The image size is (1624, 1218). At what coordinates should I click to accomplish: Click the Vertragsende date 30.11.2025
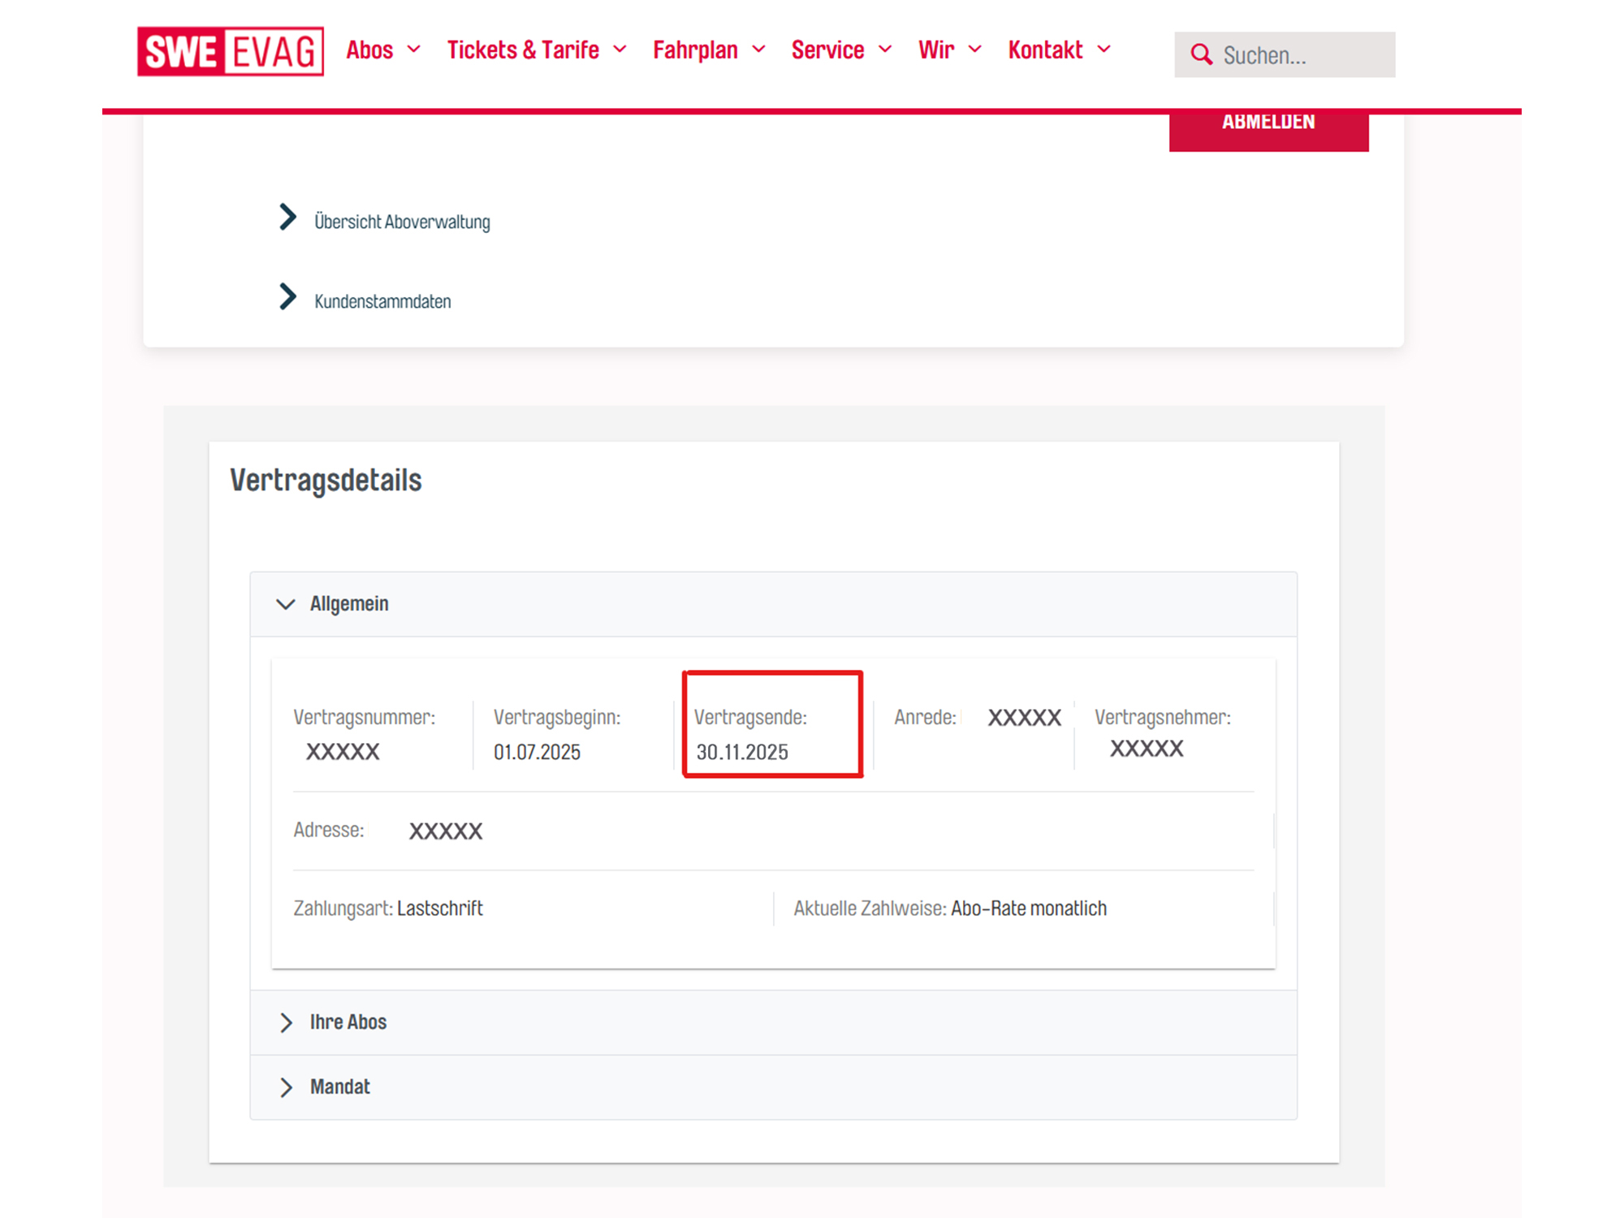[742, 752]
